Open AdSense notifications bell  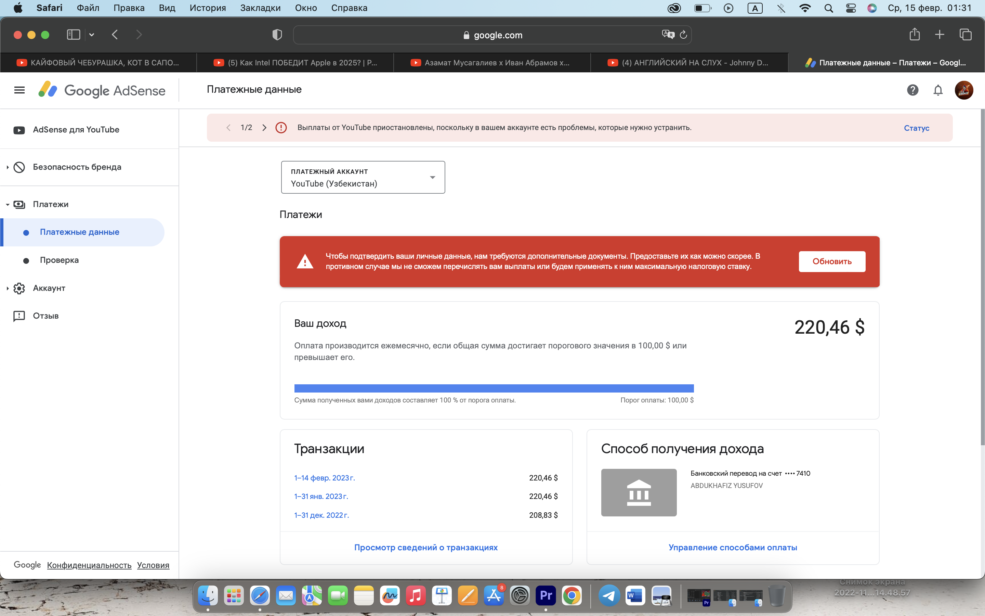(x=938, y=90)
